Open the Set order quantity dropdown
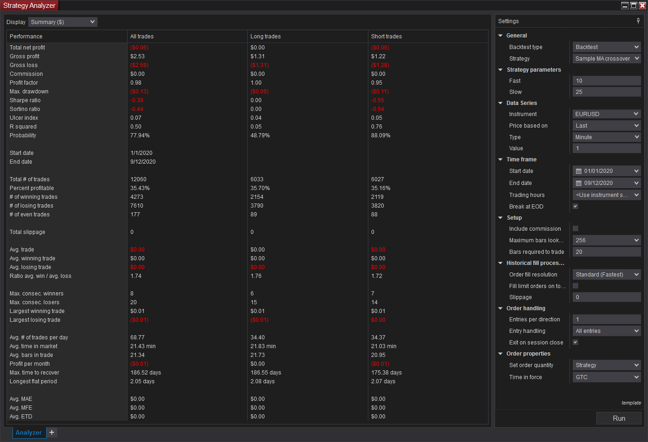Screen dimensions: 648x442 [x=607, y=365]
